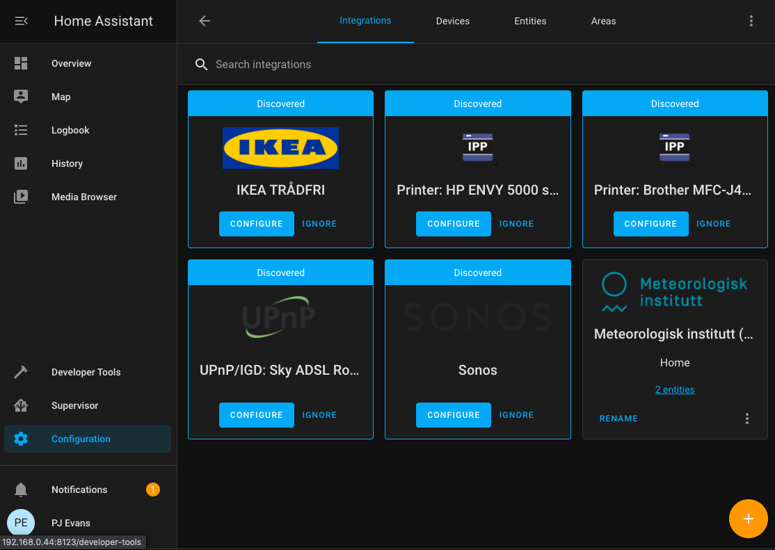Screen dimensions: 775x550
Task: Click the Meteorologisk institutt logo
Action: pyautogui.click(x=674, y=292)
